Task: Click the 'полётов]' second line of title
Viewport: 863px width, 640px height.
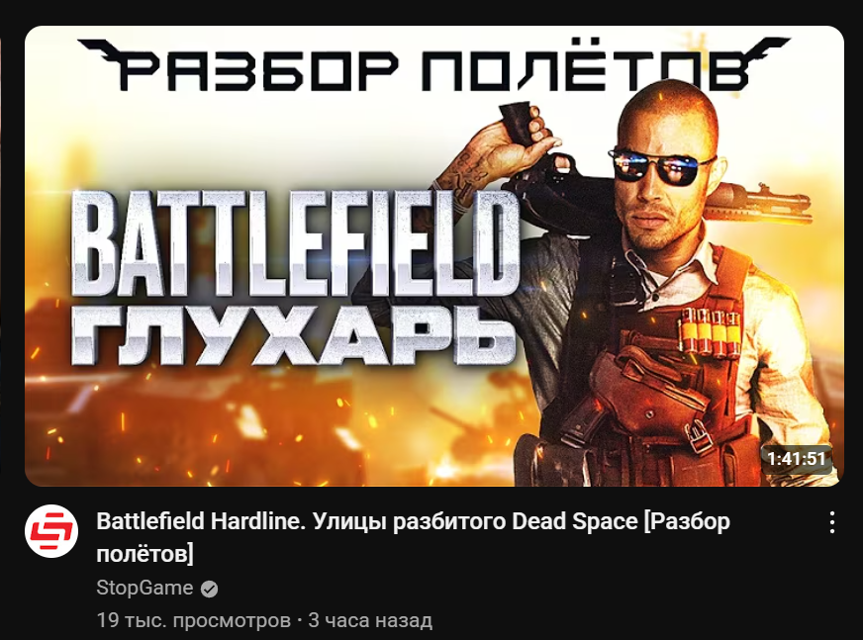Action: [144, 554]
